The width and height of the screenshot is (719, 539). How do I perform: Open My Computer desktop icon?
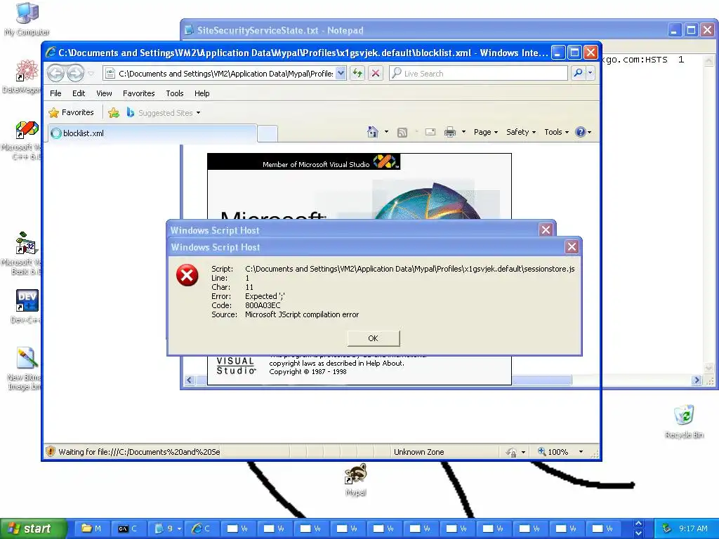point(27,19)
